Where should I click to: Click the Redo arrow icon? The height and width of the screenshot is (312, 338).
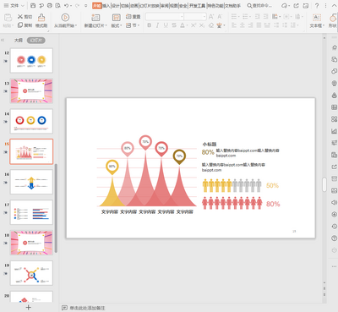click(x=77, y=6)
